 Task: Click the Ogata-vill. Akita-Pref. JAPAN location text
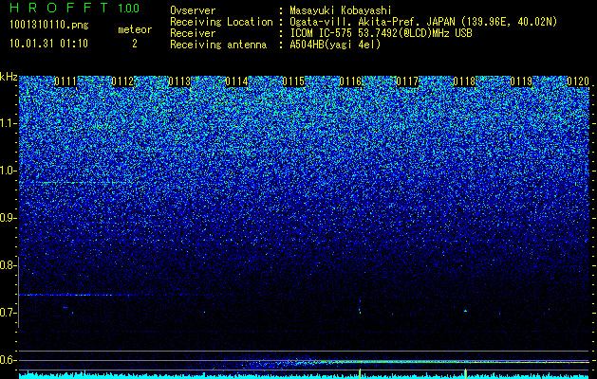pos(423,22)
